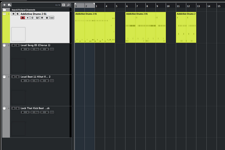Click the Add Track plus icon
The height and width of the screenshot is (150, 225).
[x=4, y=5]
